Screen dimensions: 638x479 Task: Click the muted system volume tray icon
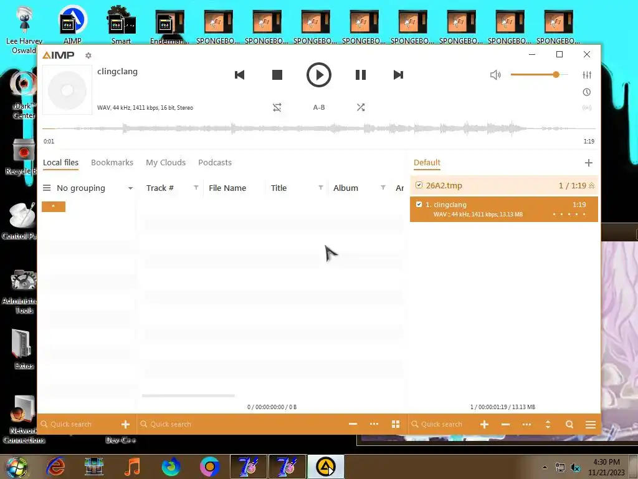(575, 467)
